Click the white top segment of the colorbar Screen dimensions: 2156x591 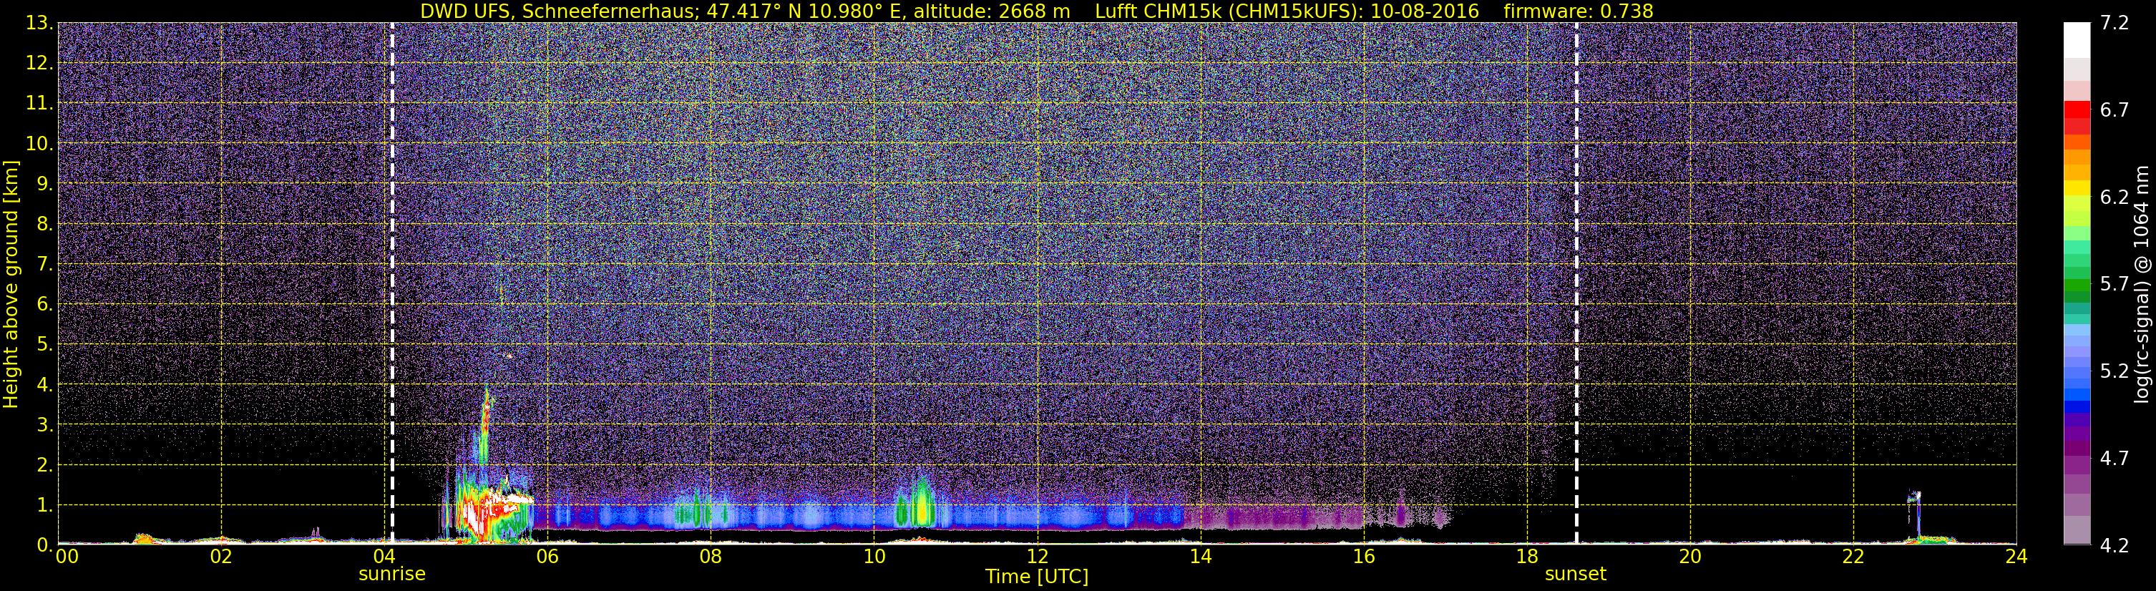coord(2077,39)
